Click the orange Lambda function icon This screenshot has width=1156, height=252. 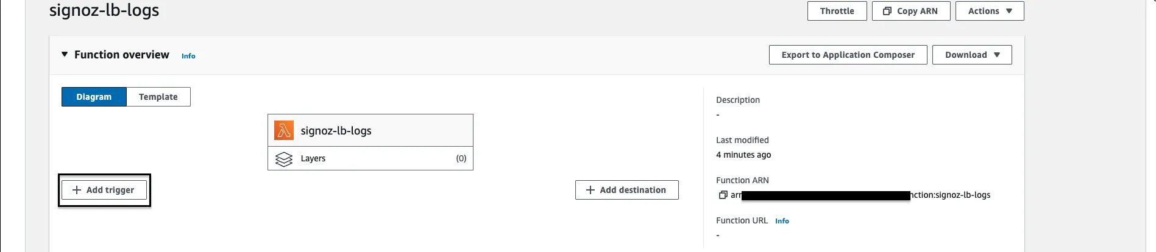[283, 130]
